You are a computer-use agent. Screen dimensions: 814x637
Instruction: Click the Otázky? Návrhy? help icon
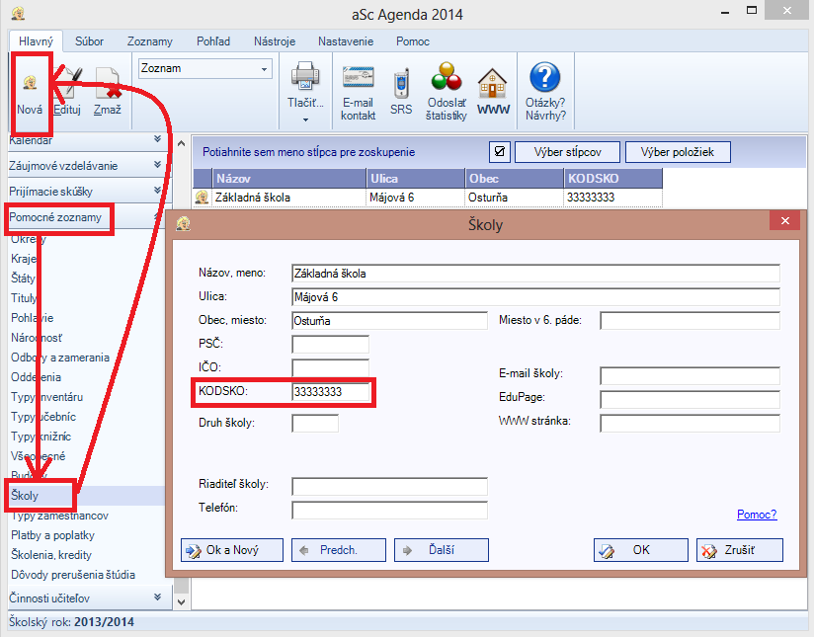click(545, 76)
